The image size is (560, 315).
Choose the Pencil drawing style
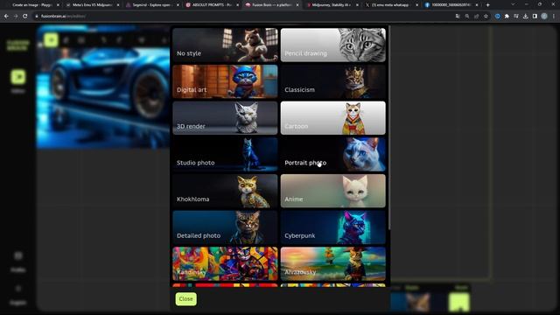tap(332, 45)
